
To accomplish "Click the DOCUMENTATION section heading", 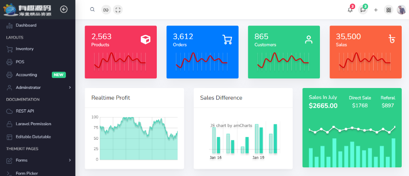I will (x=23, y=99).
